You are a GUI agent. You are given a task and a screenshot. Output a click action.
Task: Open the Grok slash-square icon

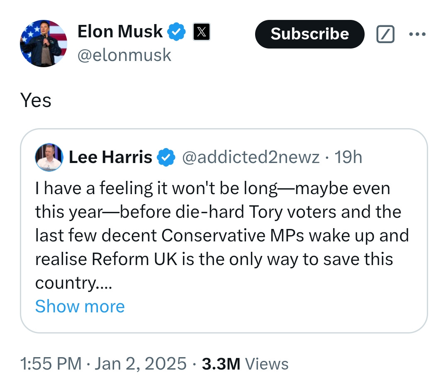coord(385,34)
